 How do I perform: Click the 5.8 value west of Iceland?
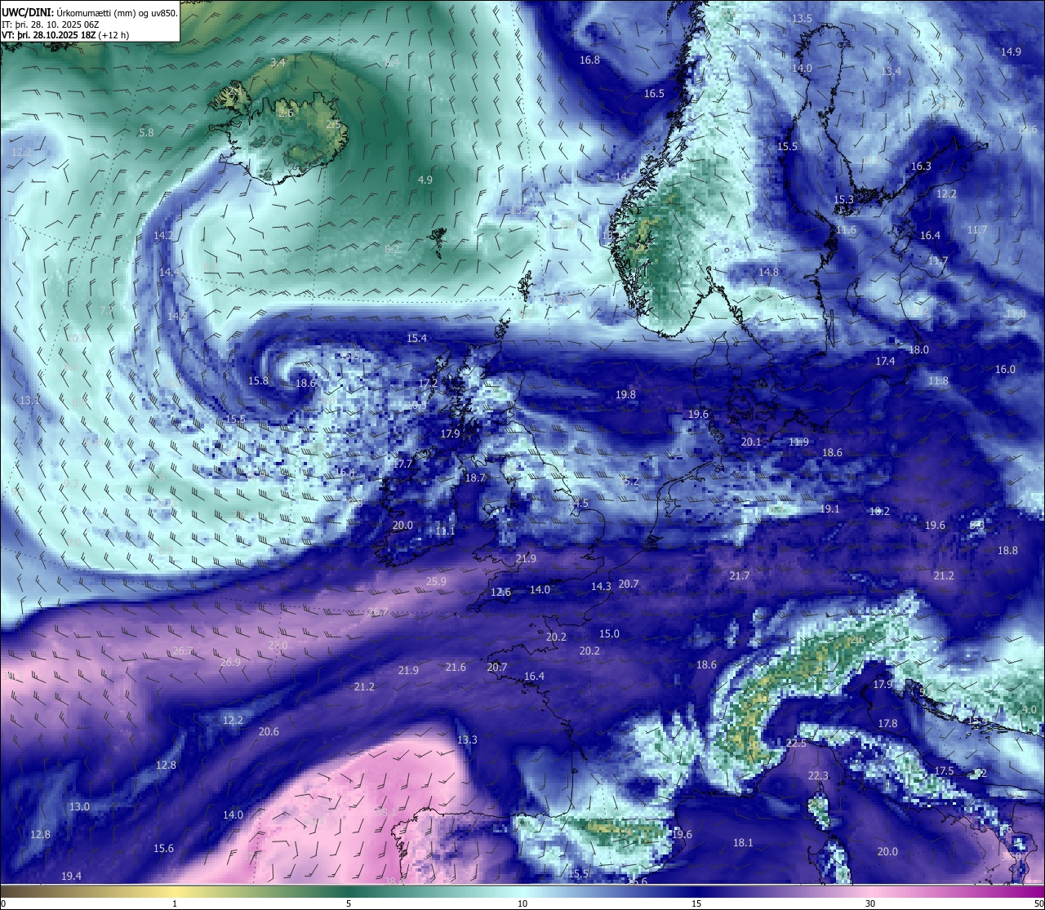tap(146, 132)
